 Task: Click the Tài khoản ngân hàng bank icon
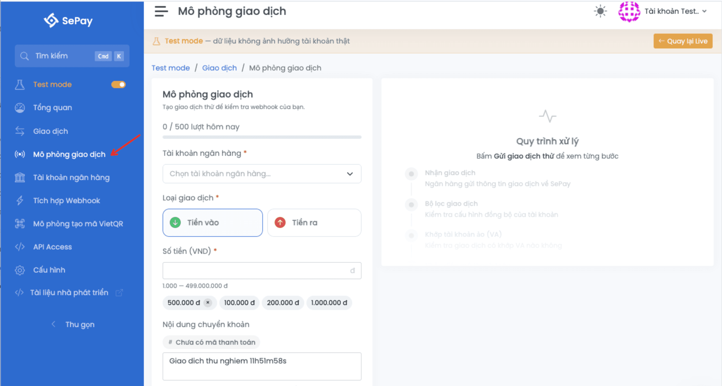pyautogui.click(x=20, y=178)
